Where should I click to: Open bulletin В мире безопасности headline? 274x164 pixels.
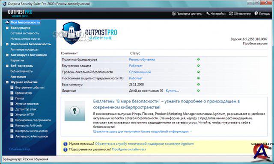click(x=167, y=104)
